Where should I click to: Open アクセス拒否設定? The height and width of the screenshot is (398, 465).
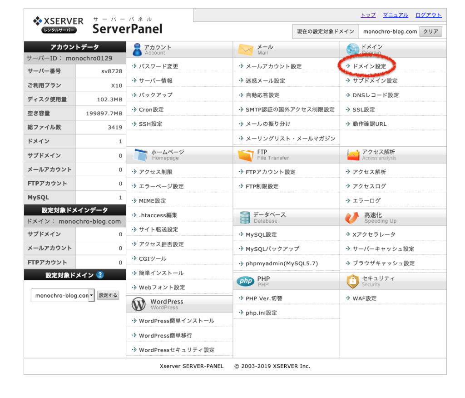coord(161,244)
